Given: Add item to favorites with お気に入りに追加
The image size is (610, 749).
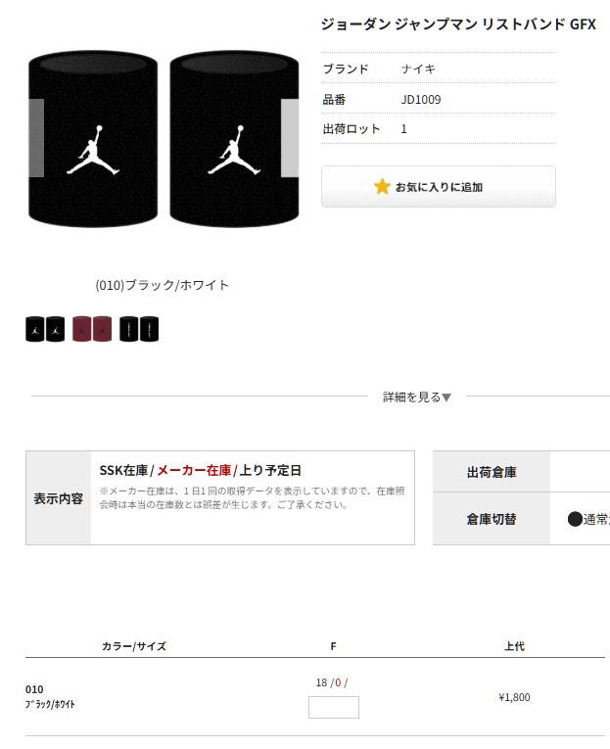Looking at the screenshot, I should (438, 186).
